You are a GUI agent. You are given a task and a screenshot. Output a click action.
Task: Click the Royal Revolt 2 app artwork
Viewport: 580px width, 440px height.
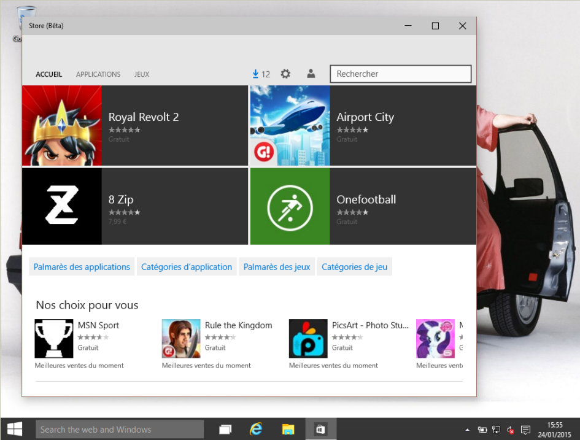tap(62, 125)
